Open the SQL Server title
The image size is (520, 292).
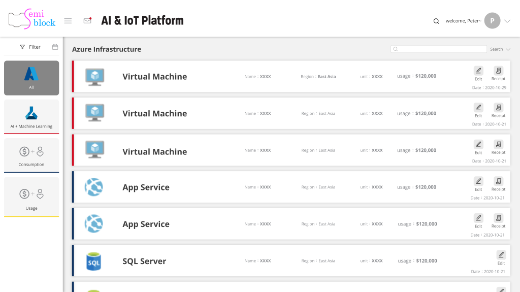(144, 261)
